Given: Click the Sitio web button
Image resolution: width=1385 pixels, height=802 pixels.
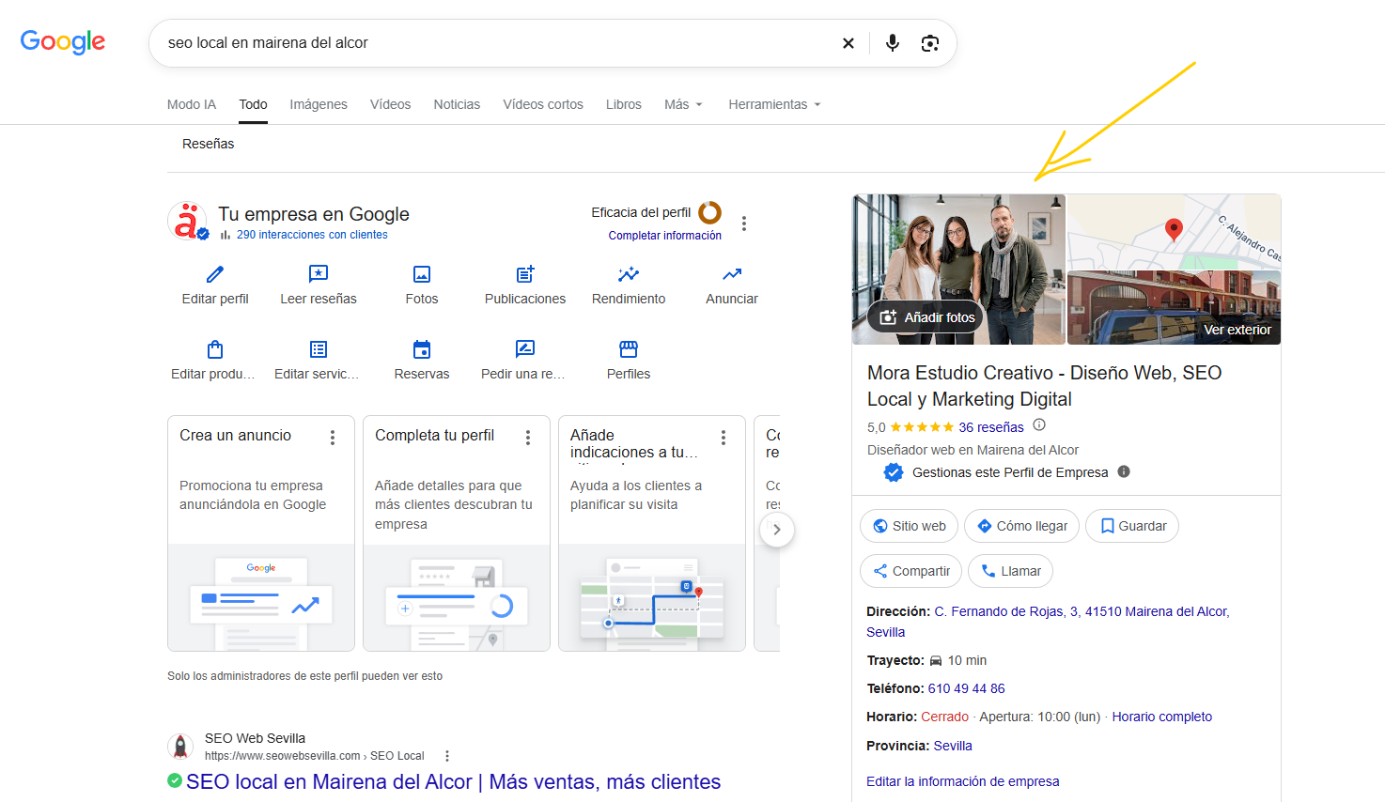Looking at the screenshot, I should 909,526.
